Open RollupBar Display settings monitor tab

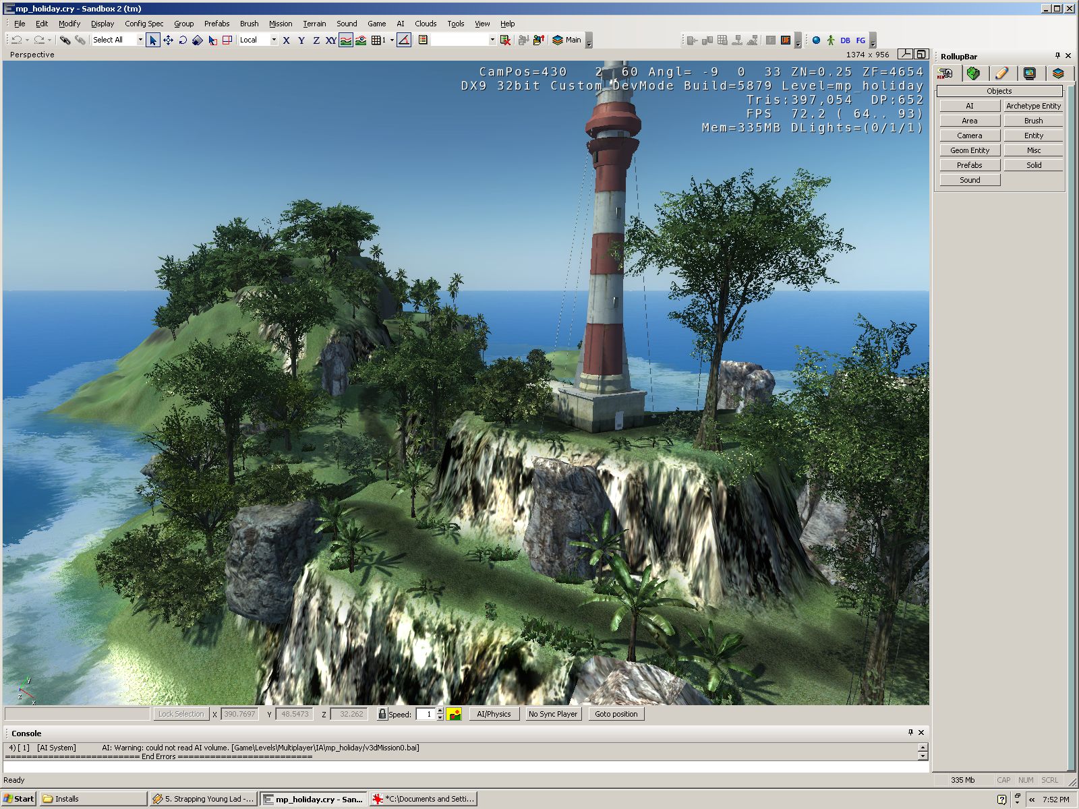[1030, 73]
